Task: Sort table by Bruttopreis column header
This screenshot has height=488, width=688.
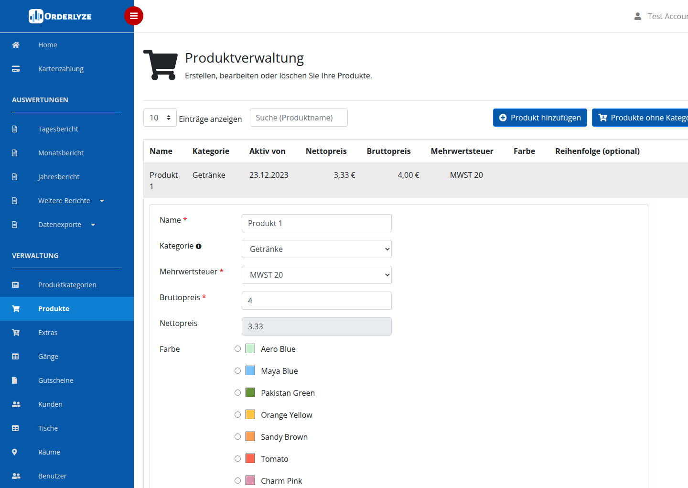Action: tap(389, 151)
